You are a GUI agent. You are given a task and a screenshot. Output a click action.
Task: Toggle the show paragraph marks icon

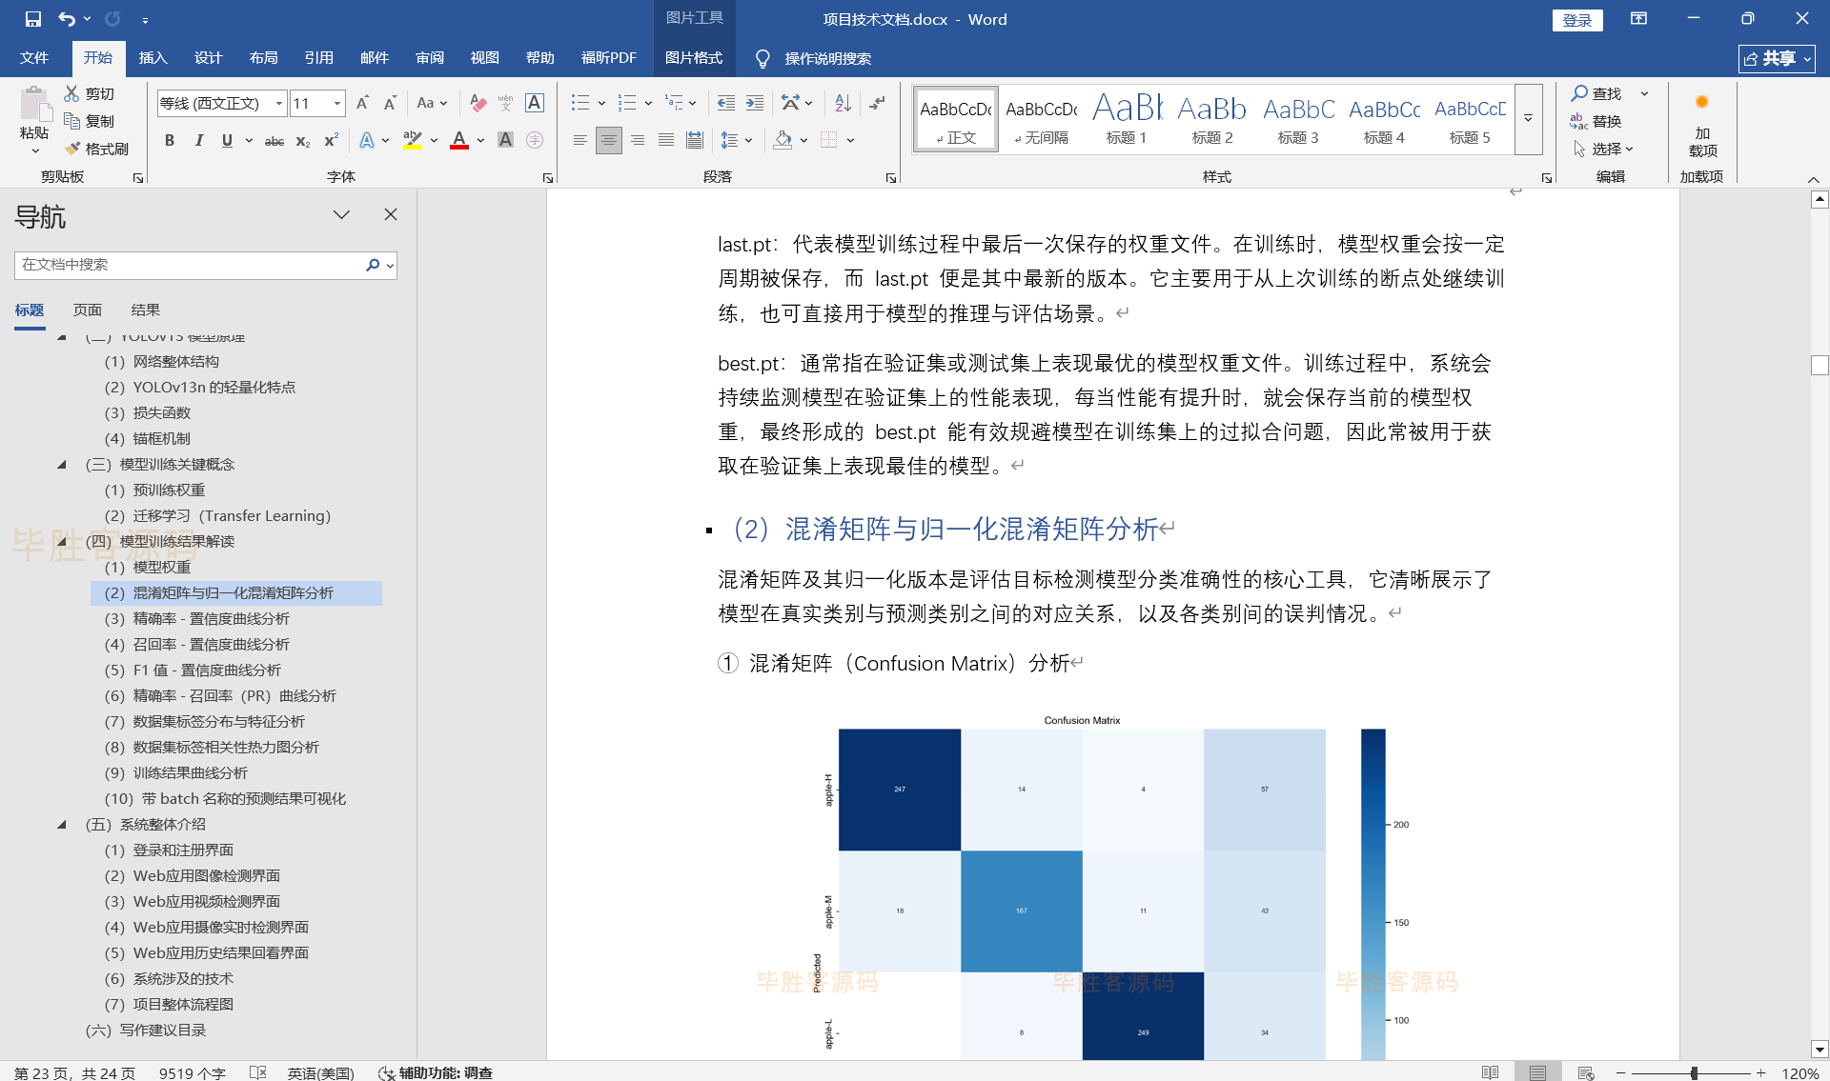click(x=878, y=103)
